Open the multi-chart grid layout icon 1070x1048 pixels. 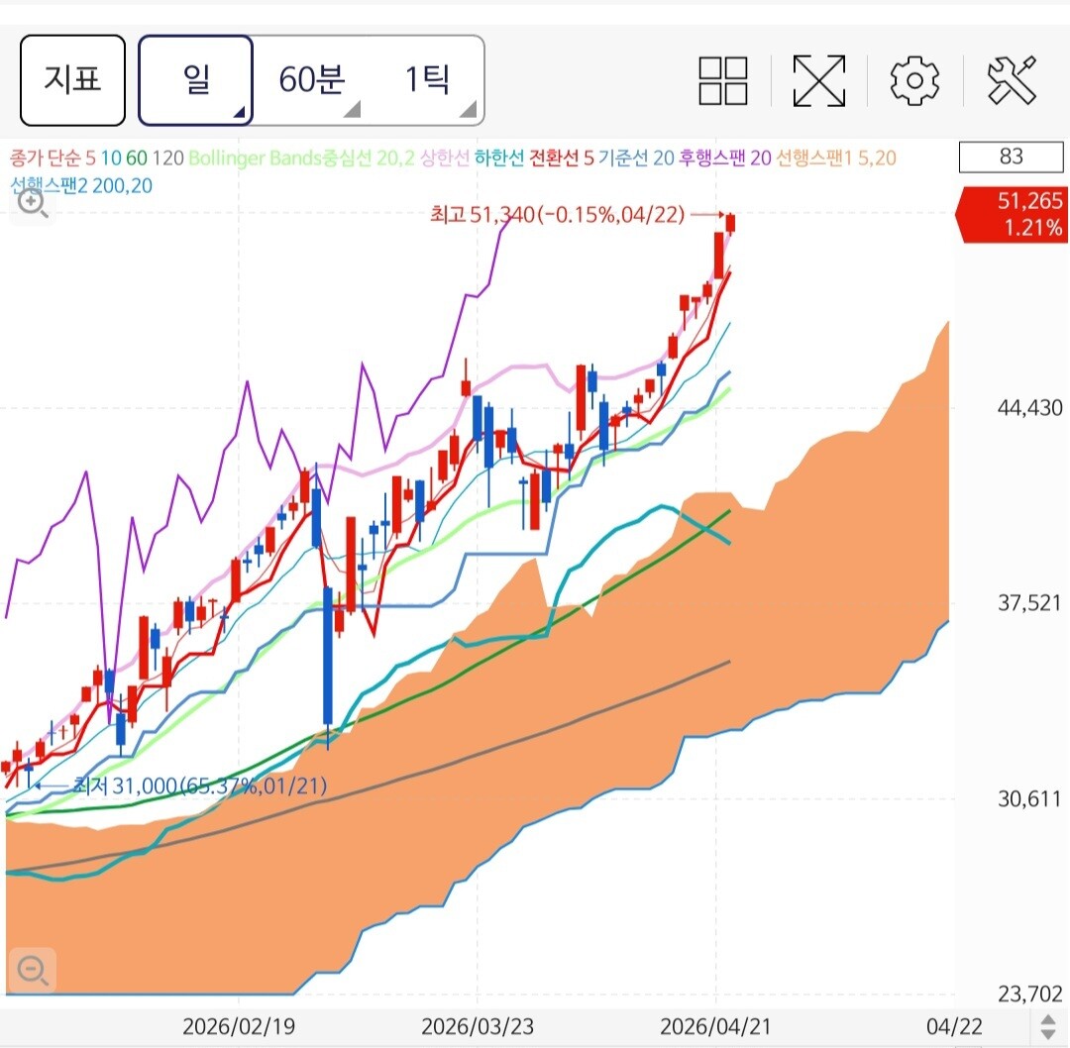(x=723, y=80)
